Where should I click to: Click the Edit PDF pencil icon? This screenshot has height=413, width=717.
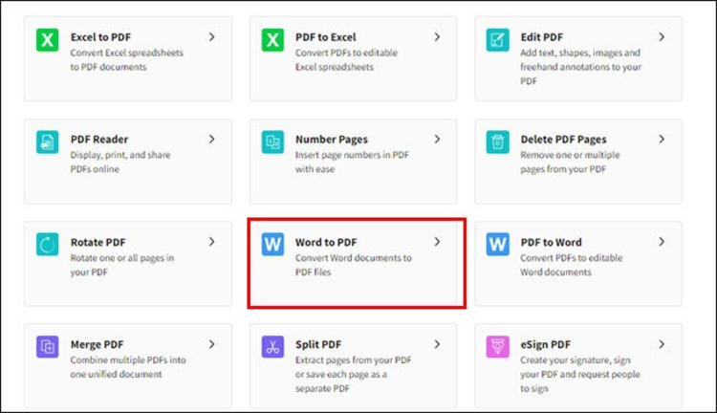click(497, 40)
